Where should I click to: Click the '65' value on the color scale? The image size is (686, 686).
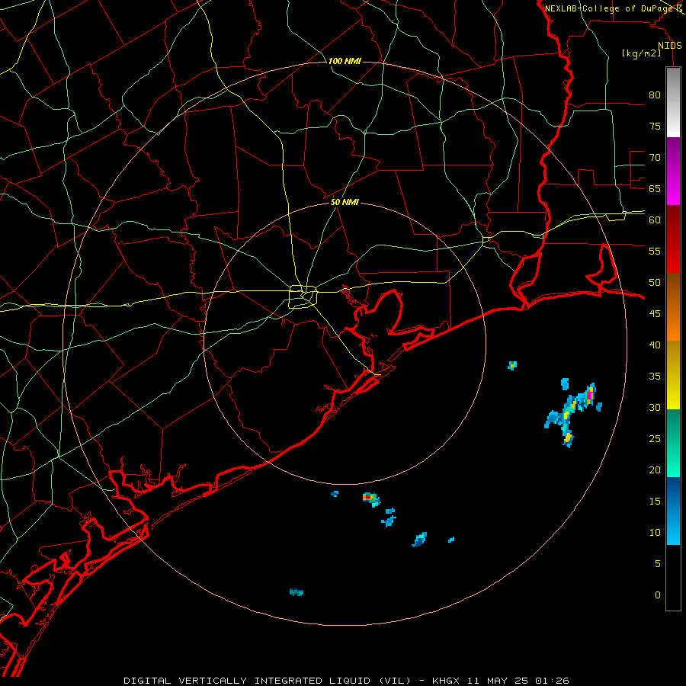pyautogui.click(x=655, y=188)
